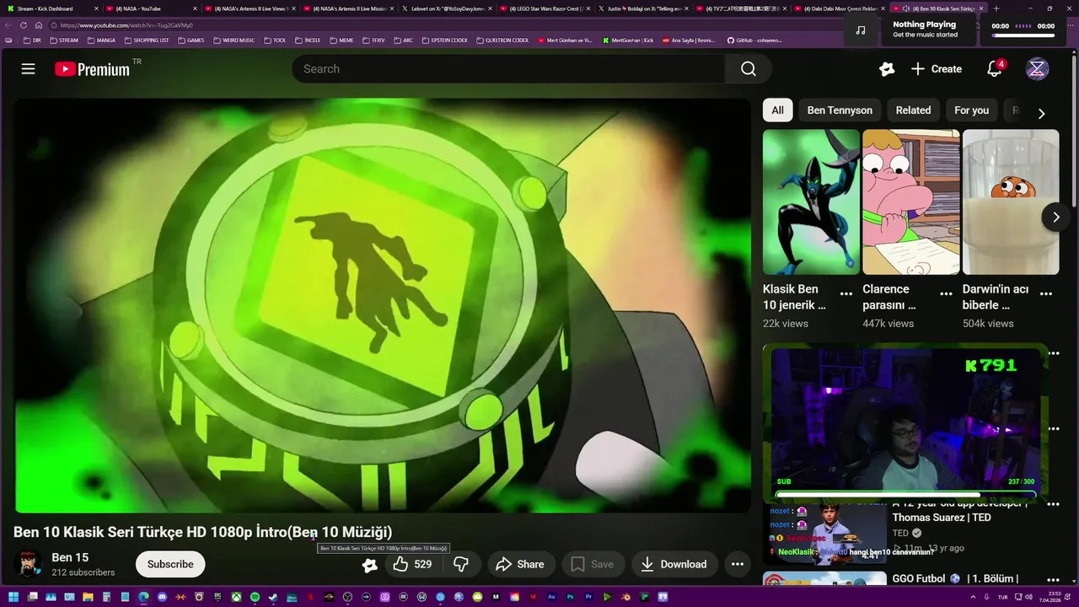Open the GAMES bookmarks folder

pyautogui.click(x=191, y=40)
